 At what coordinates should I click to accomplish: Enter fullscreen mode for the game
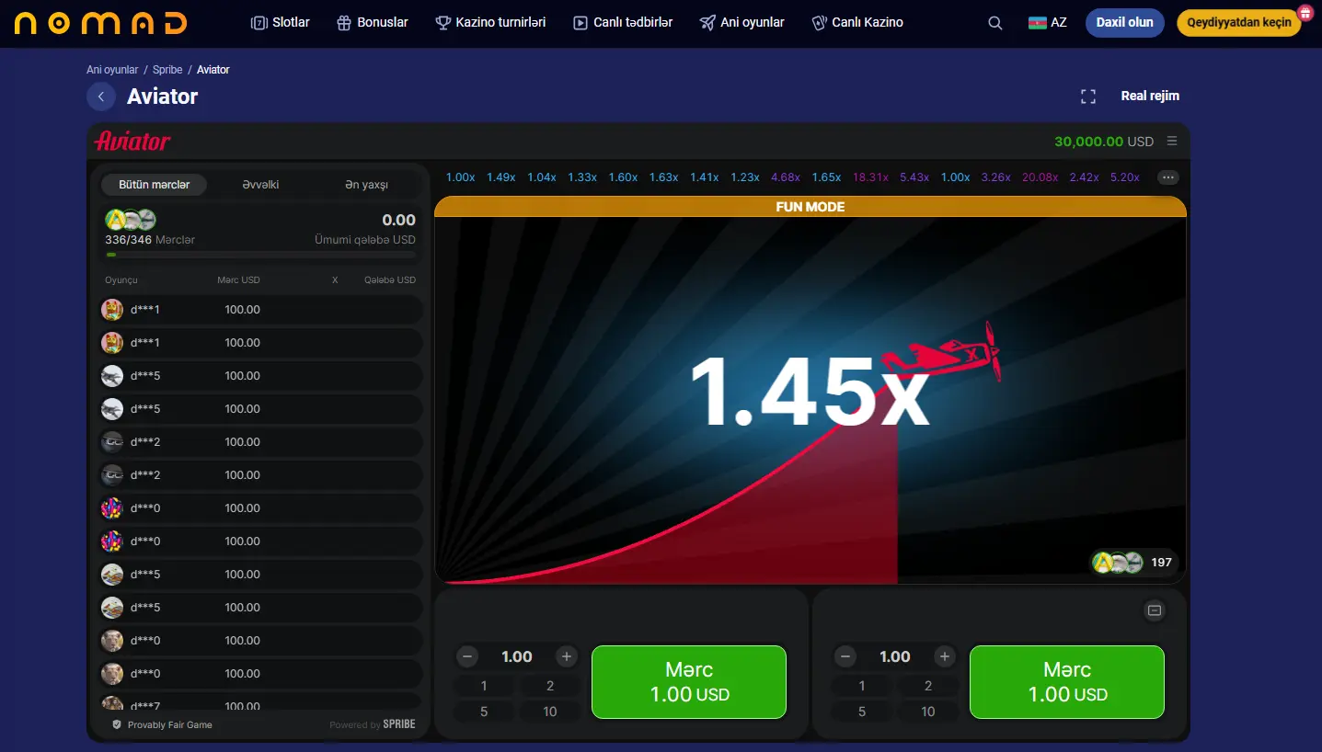pos(1088,97)
